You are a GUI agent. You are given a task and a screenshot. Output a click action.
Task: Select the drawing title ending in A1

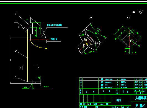(140, 106)
